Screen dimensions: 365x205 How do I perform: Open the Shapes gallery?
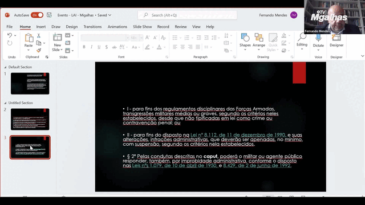(245, 42)
